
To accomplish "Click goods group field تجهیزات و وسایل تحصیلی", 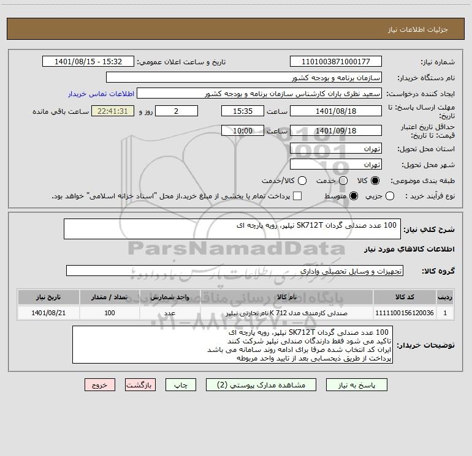I will [235, 271].
